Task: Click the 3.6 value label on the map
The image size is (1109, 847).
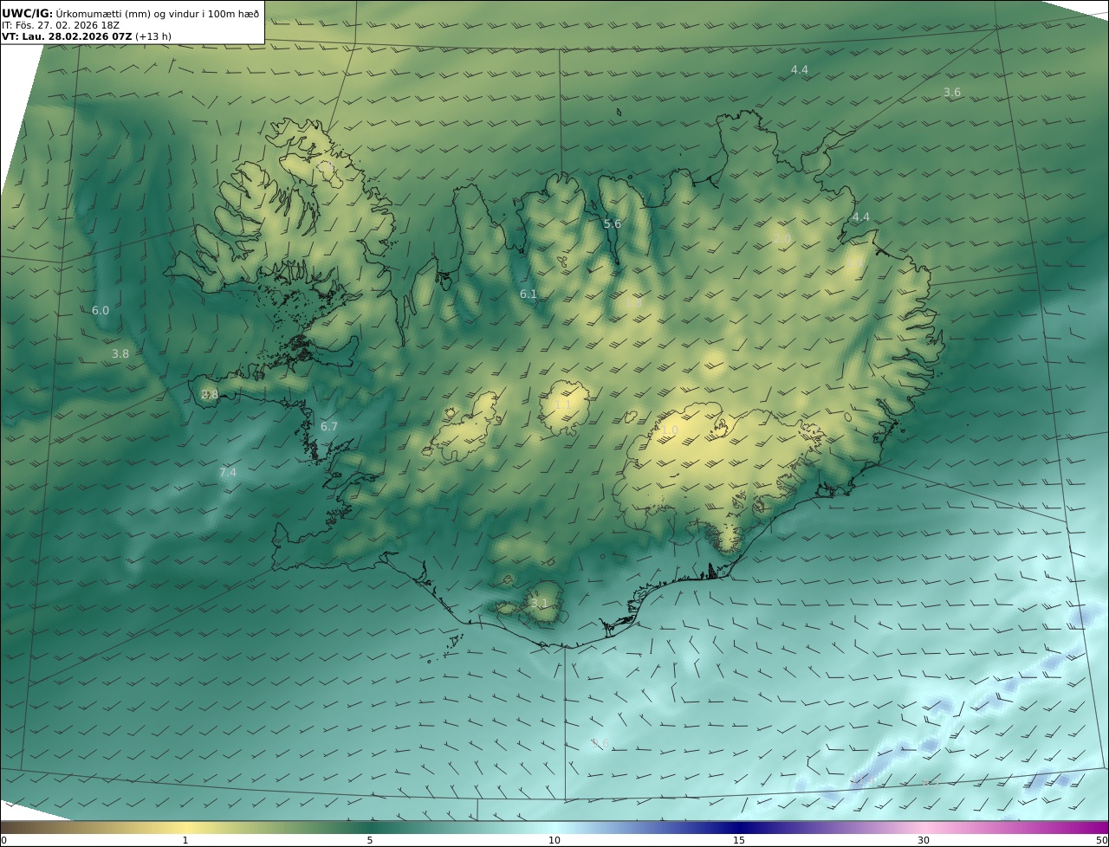Action: (x=951, y=93)
